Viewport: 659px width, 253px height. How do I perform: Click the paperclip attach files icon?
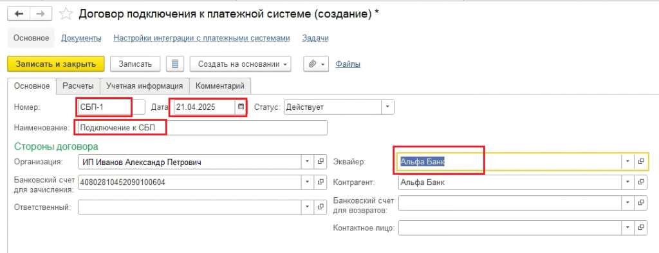[x=312, y=64]
